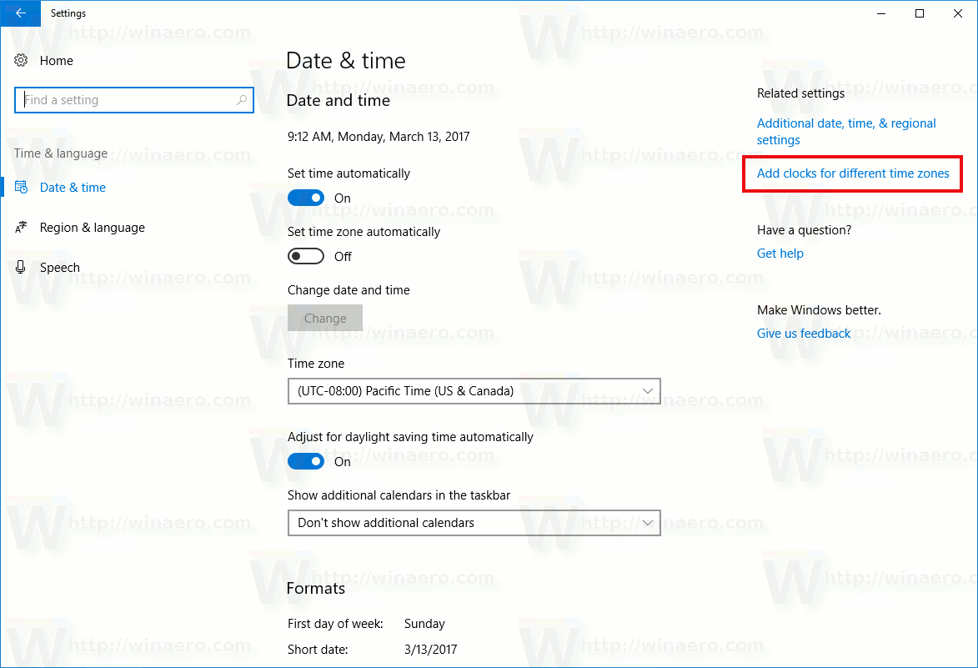Disable Adjust for daylight saving time
The width and height of the screenshot is (978, 668).
tap(306, 461)
